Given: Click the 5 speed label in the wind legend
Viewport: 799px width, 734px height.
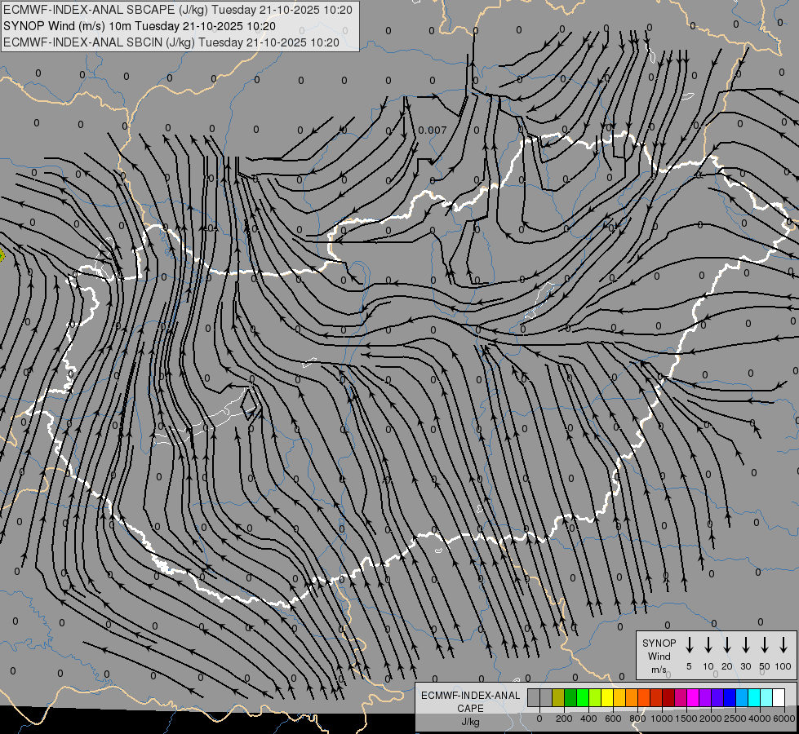Looking at the screenshot, I should point(689,666).
